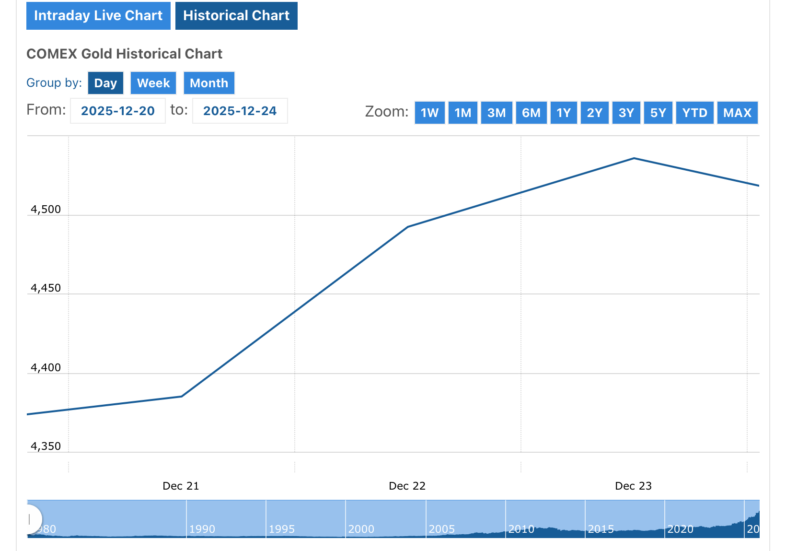Screen dimensions: 786x551
Task: Show year-to-date with YTD button
Action: click(x=695, y=113)
